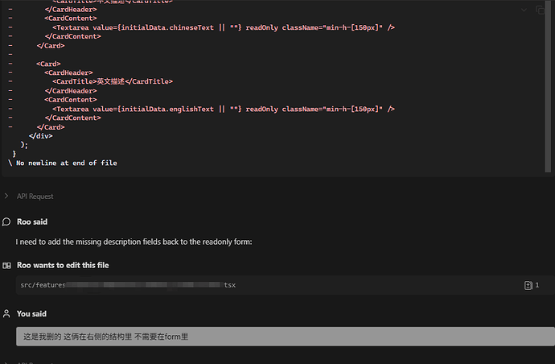Collapse the code diff block chevron
555x364 pixels.
(524, 10)
